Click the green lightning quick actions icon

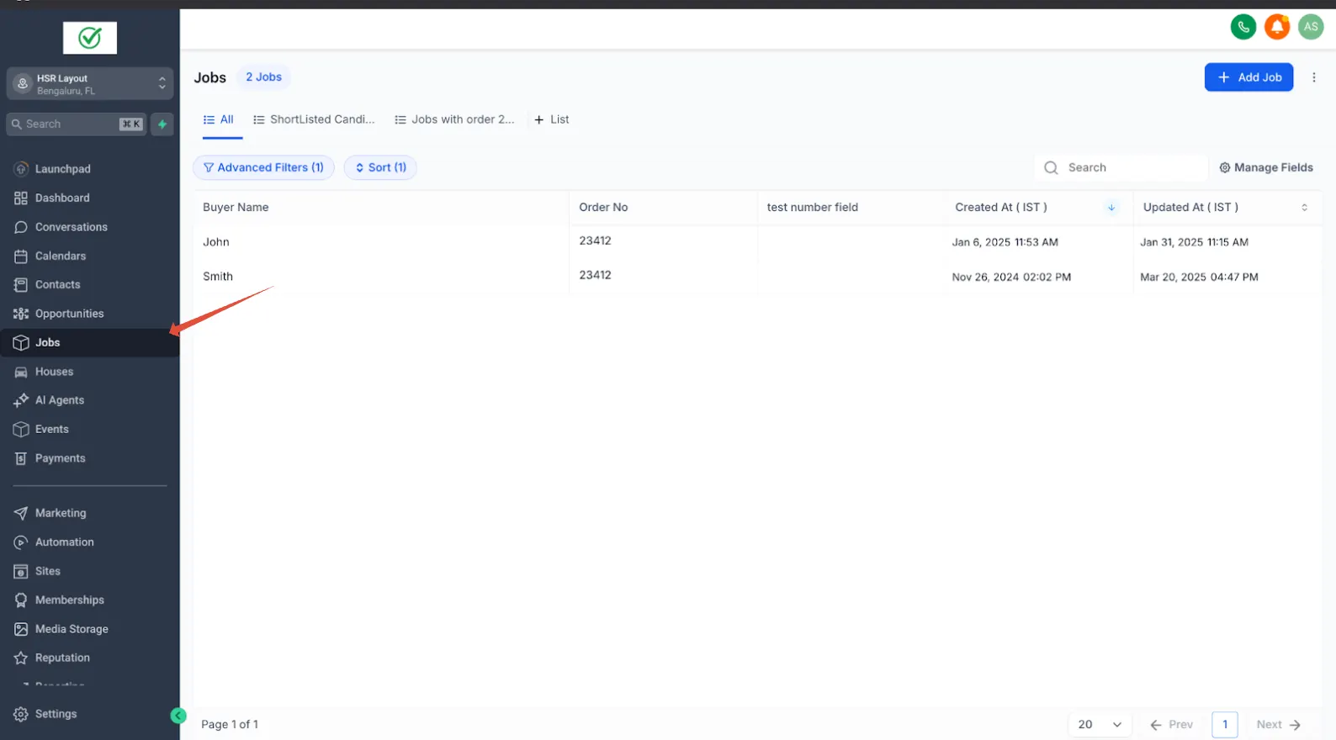tap(162, 124)
